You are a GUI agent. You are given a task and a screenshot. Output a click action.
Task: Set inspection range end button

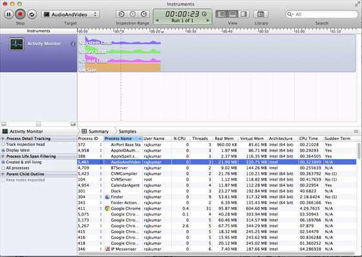click(x=144, y=14)
